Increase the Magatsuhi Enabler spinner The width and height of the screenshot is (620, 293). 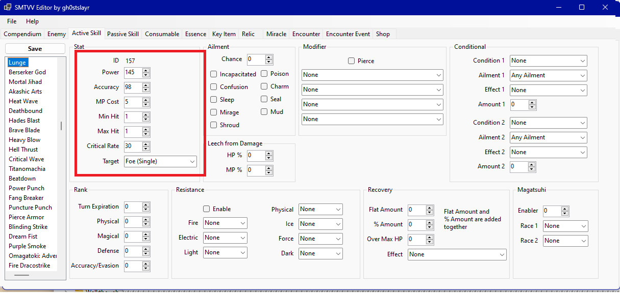(x=565, y=209)
